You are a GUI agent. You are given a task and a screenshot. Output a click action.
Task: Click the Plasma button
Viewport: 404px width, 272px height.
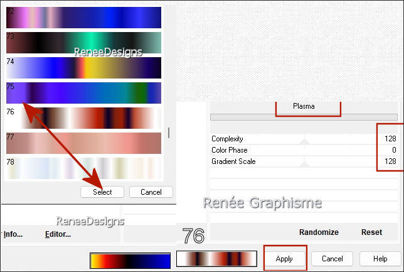tap(304, 106)
